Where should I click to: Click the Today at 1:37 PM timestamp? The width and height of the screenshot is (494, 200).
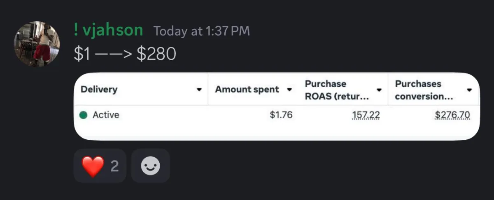(201, 31)
